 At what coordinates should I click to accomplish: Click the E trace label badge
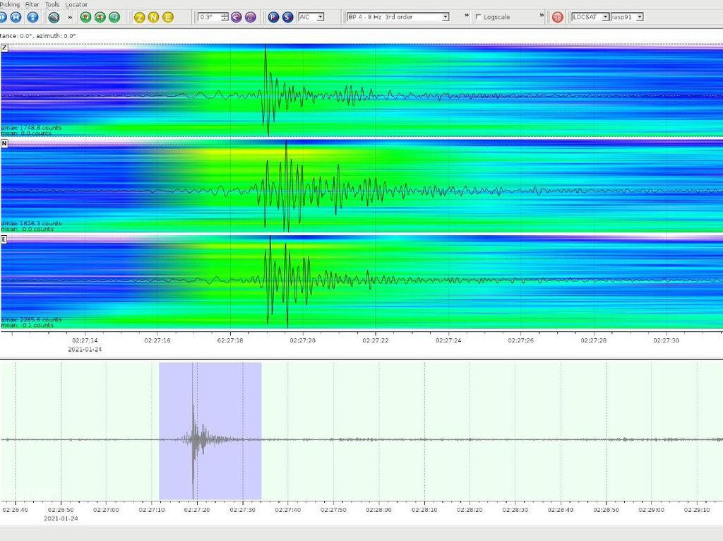[x=4, y=239]
